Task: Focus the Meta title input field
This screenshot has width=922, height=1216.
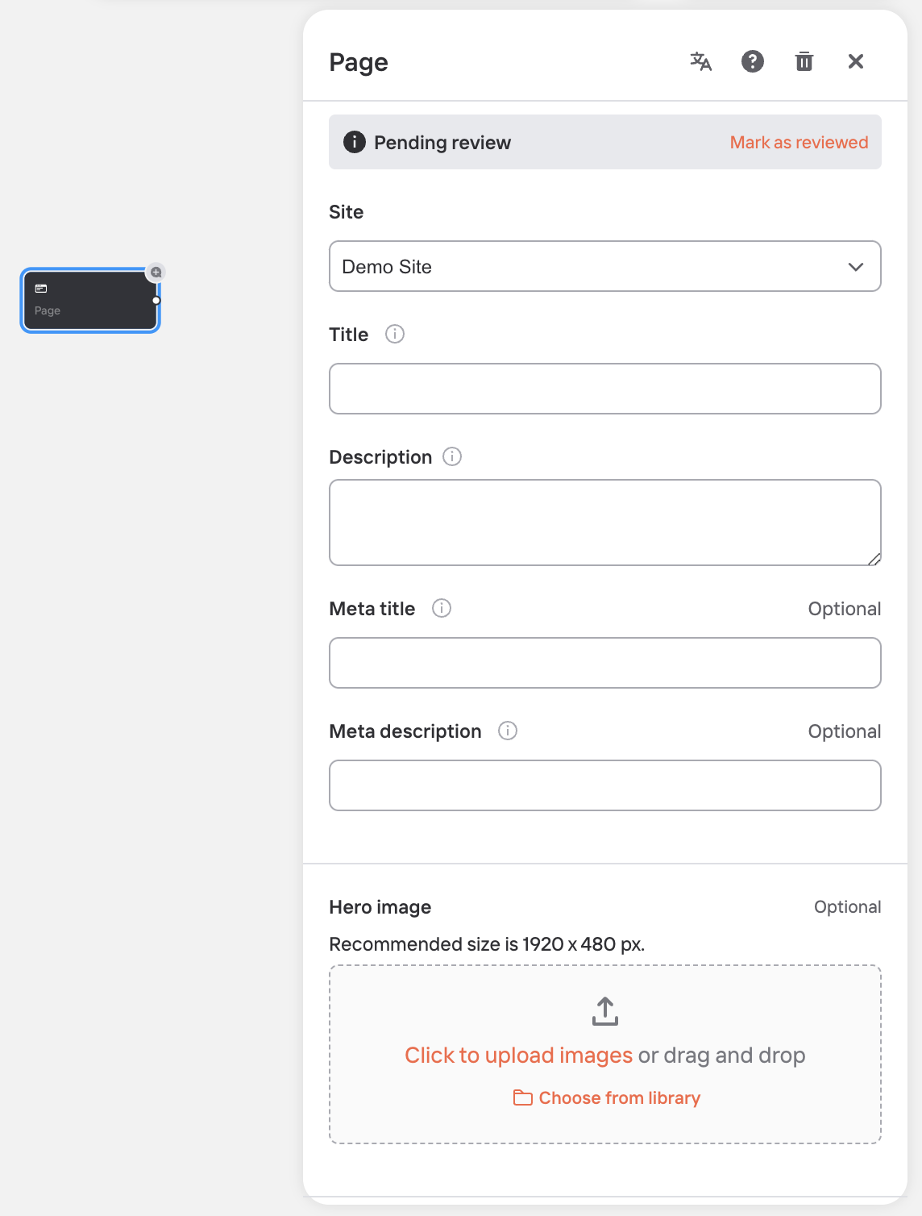Action: 605,663
